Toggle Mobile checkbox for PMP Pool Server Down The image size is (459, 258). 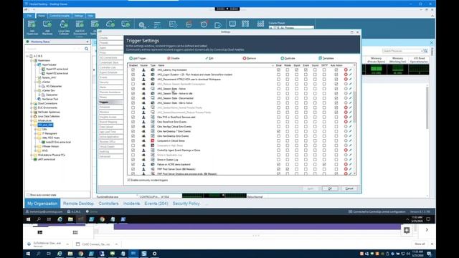click(288, 169)
